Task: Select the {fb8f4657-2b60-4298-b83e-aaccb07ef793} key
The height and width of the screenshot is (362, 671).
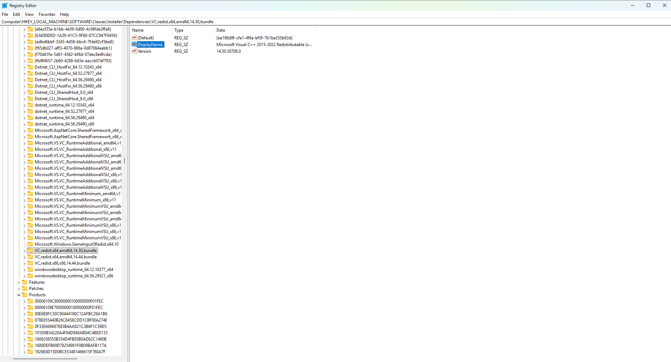Action: point(73,61)
